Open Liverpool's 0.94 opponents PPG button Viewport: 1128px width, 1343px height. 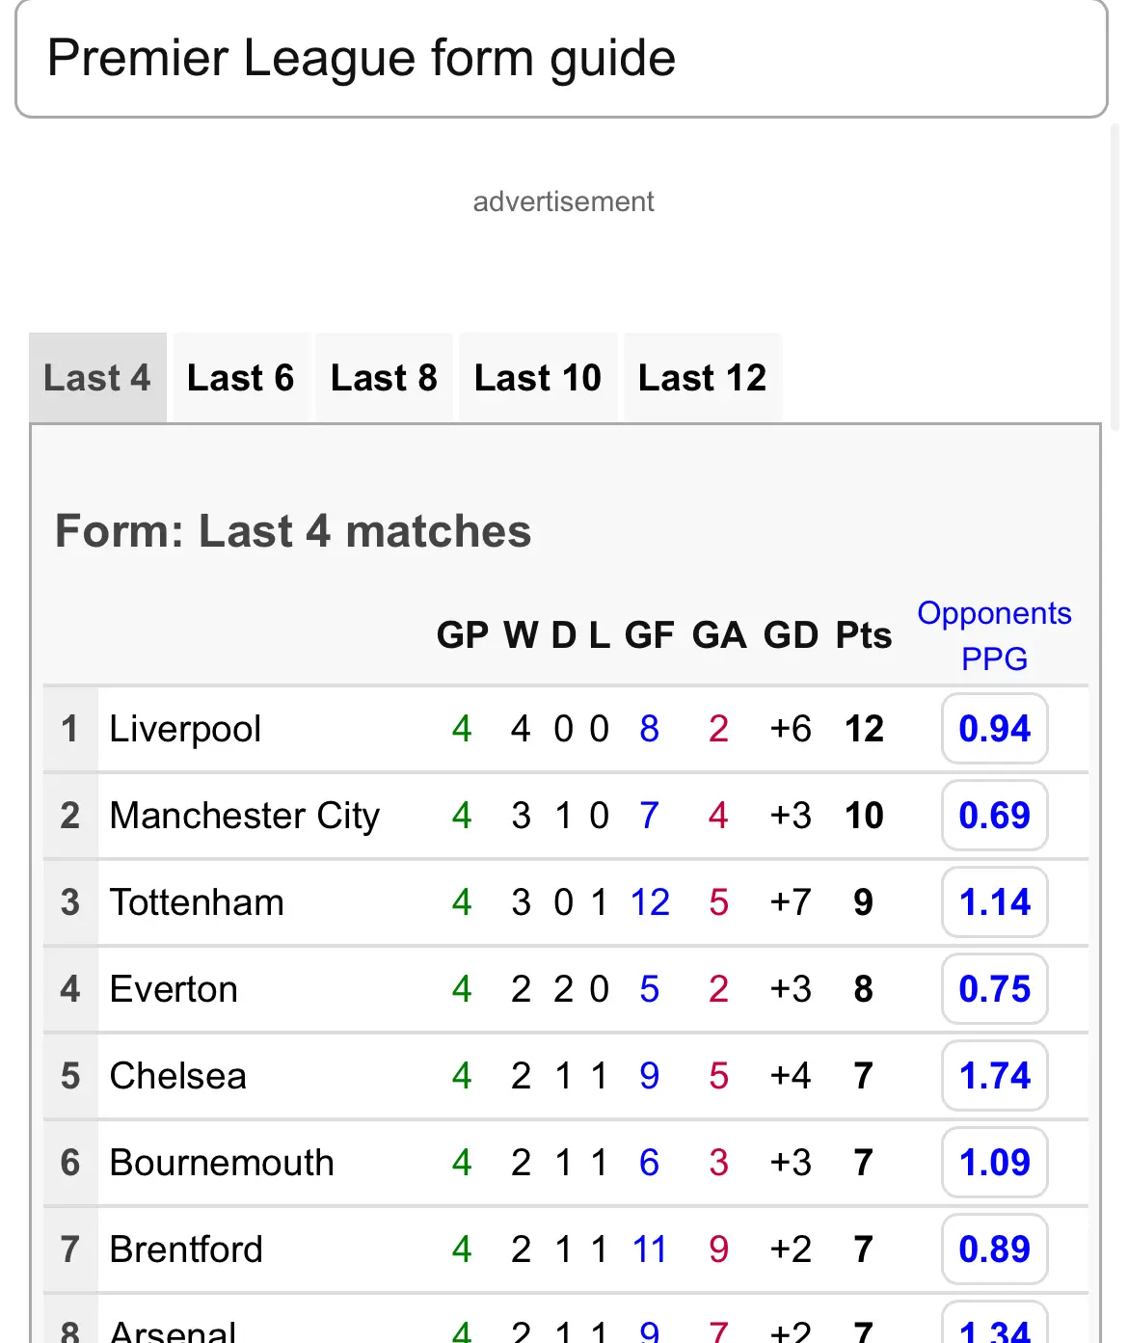coord(994,729)
